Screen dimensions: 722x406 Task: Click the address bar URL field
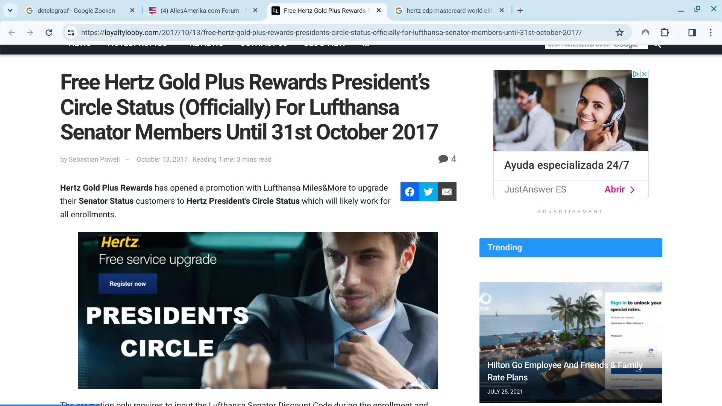(331, 33)
